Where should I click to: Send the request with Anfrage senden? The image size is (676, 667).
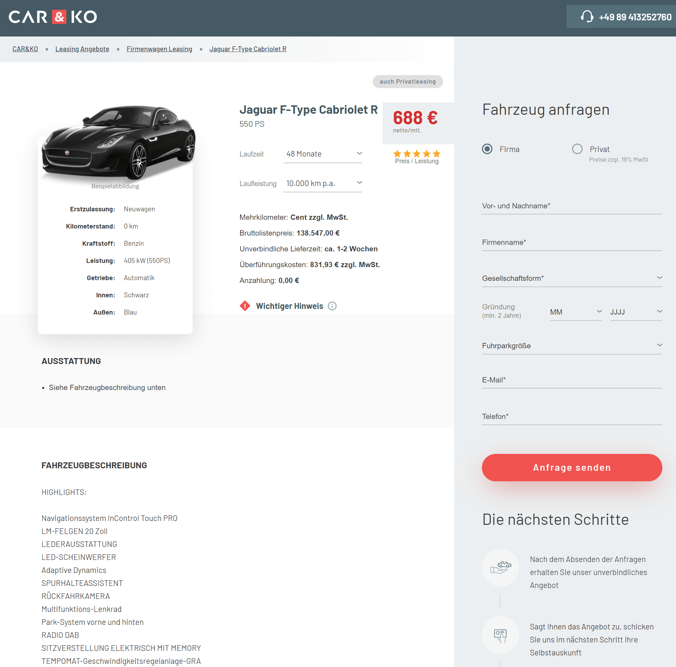click(x=572, y=468)
